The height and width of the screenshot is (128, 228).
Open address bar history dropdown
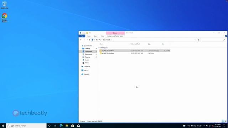(x=195, y=40)
